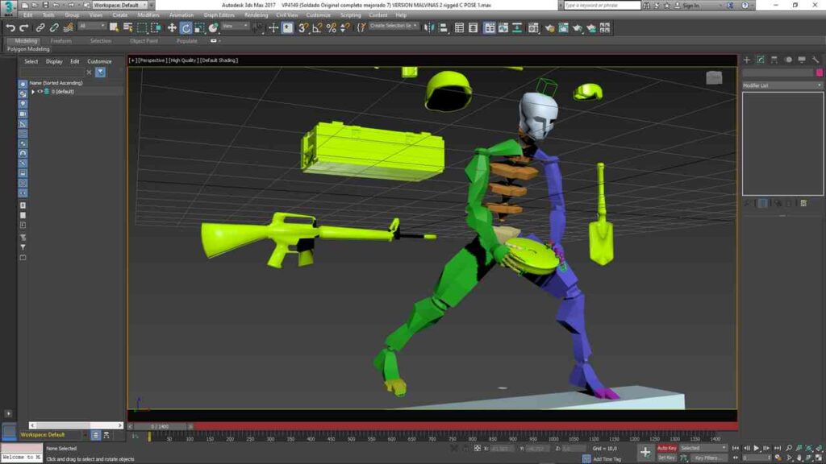Open the Utilities panel via the wrench icon
Viewport: 826px width, 464px height.
816,58
